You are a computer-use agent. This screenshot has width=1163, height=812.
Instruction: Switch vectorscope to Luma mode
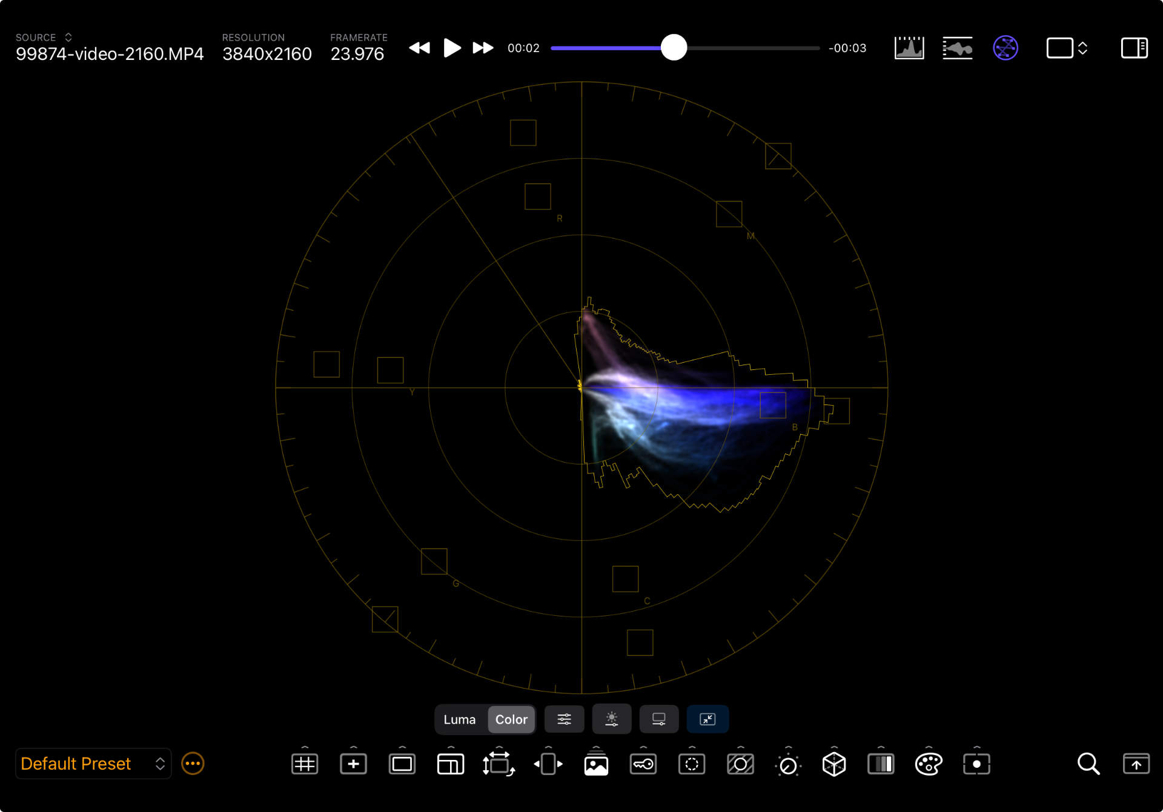tap(460, 719)
